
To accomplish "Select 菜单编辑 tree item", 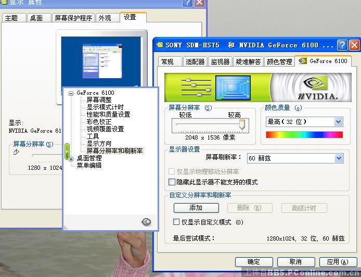I will point(89,166).
